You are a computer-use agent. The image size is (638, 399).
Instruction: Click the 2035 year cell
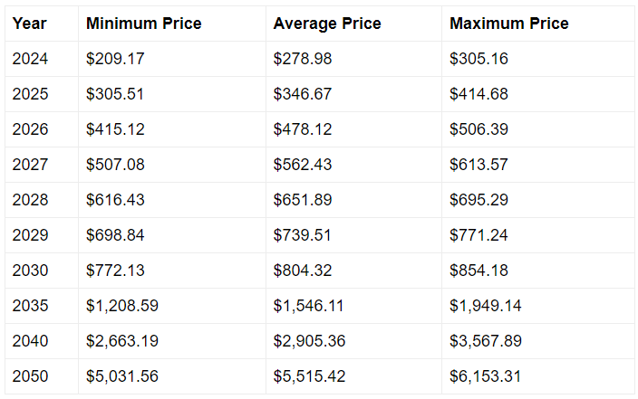tap(42, 307)
